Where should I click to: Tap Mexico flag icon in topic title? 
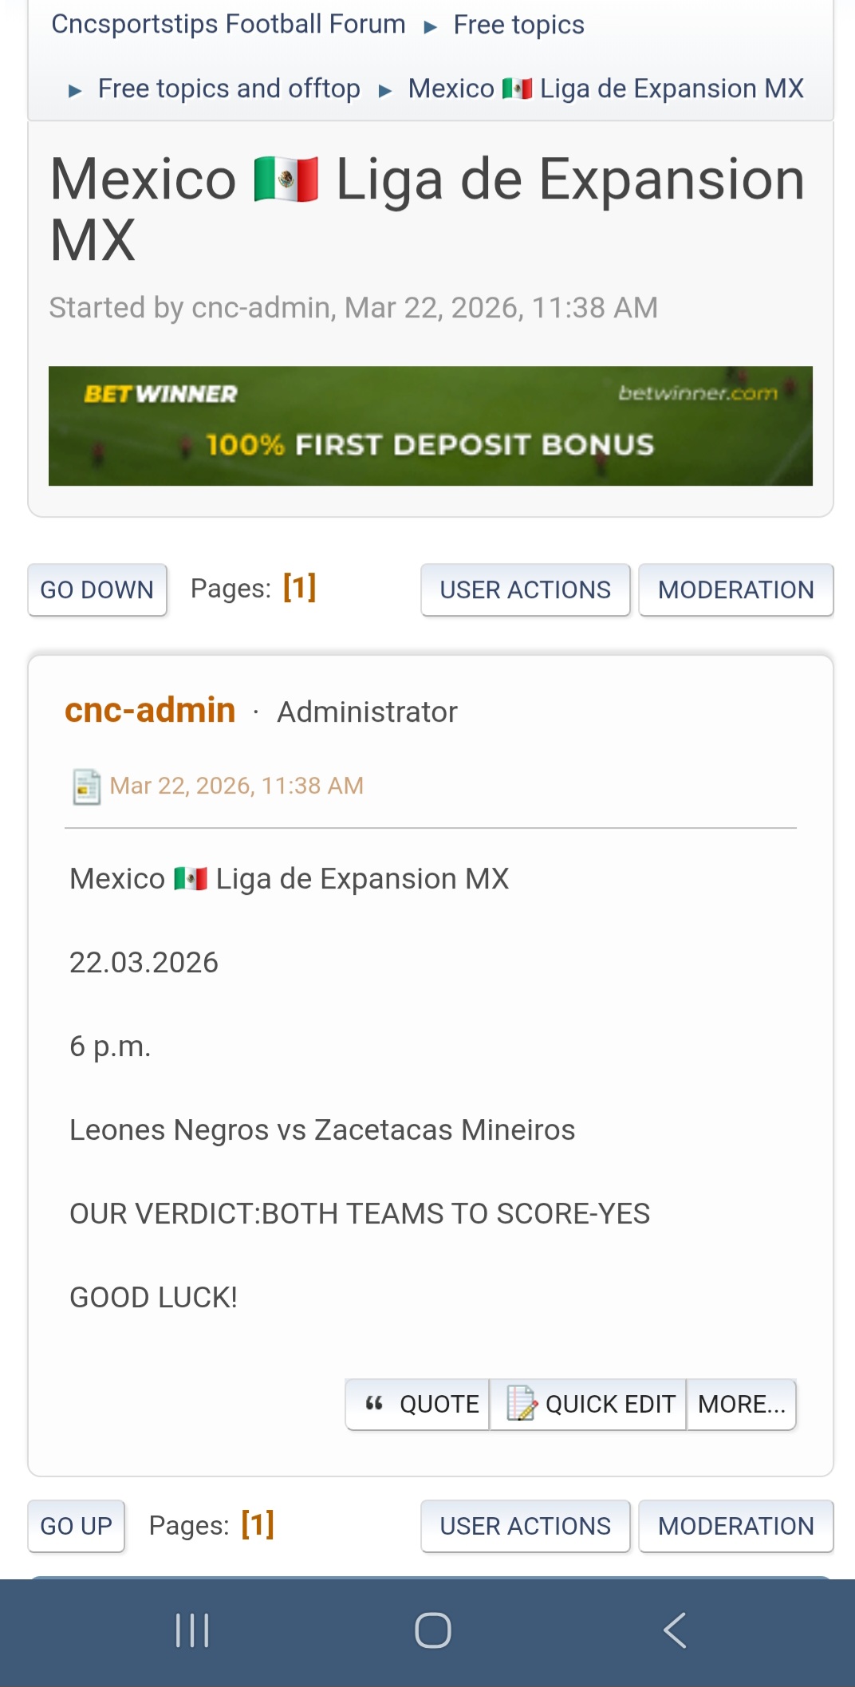[x=286, y=179]
